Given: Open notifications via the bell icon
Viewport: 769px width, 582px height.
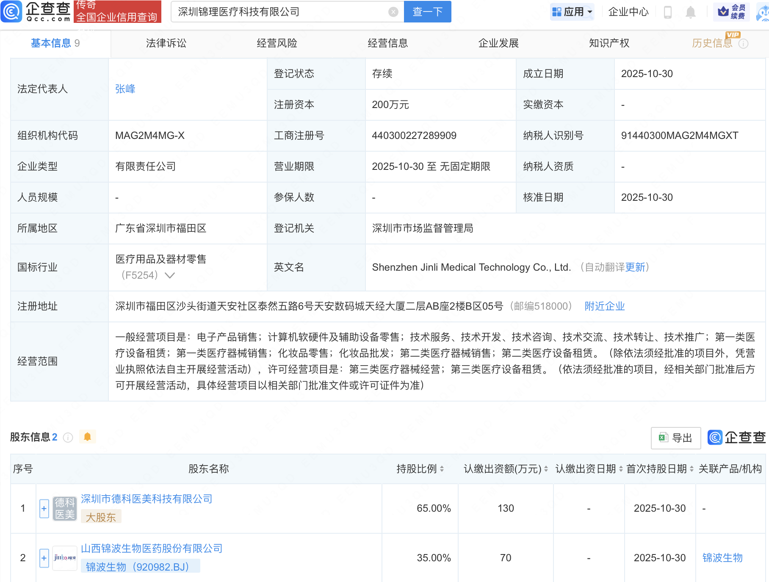Looking at the screenshot, I should point(690,12).
